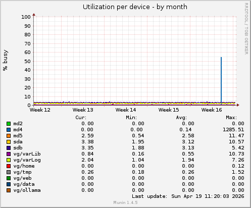This screenshot has height=208, width=251.
Task: Click the 'Last update' timestamp text
Action: [188, 196]
